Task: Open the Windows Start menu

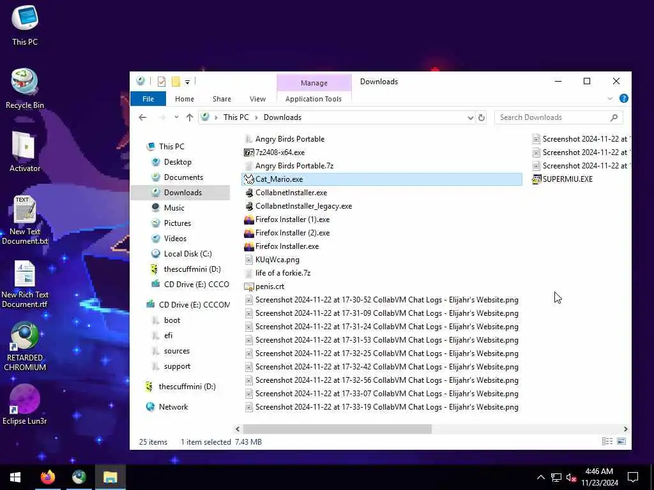Action: 15,477
